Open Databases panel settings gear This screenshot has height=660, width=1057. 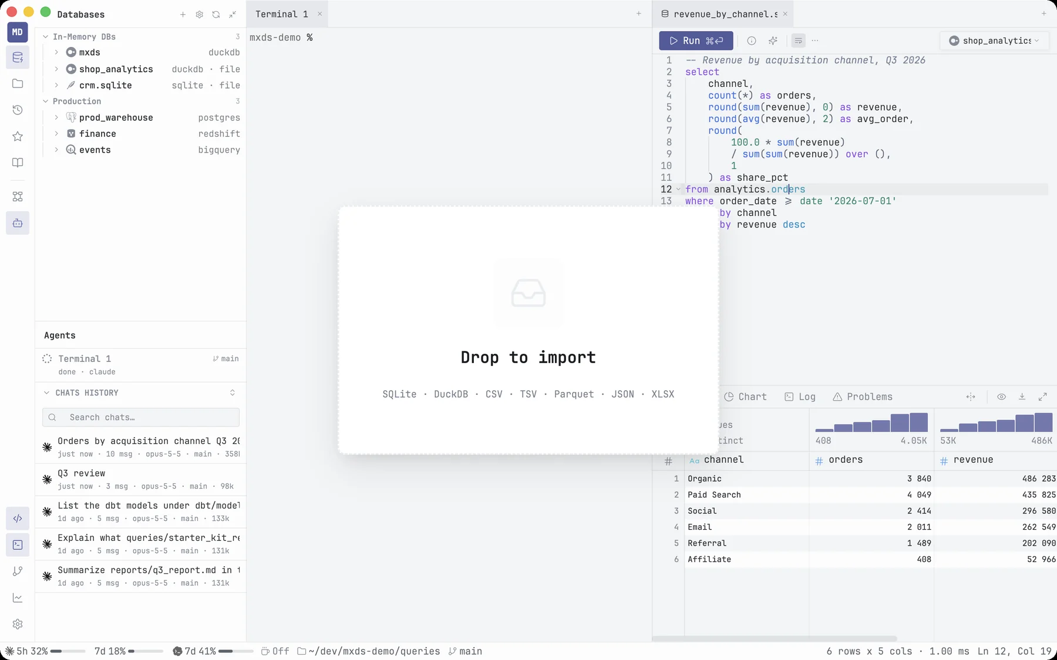pyautogui.click(x=200, y=14)
